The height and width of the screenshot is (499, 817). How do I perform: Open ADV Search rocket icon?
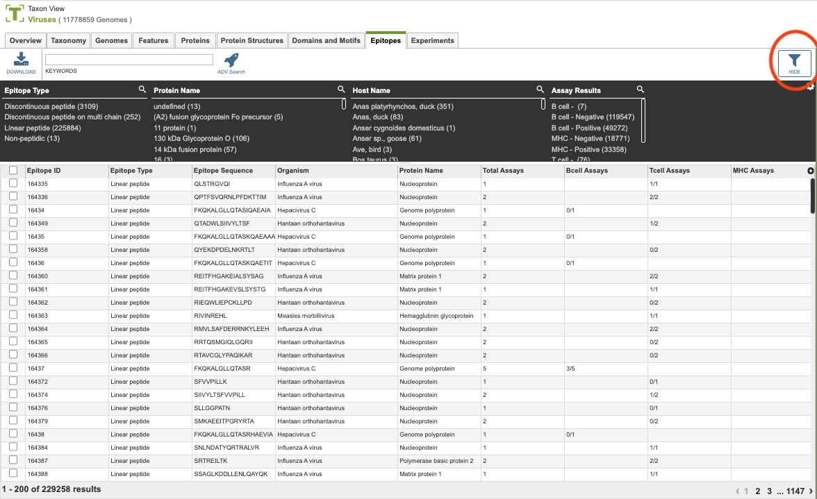231,63
